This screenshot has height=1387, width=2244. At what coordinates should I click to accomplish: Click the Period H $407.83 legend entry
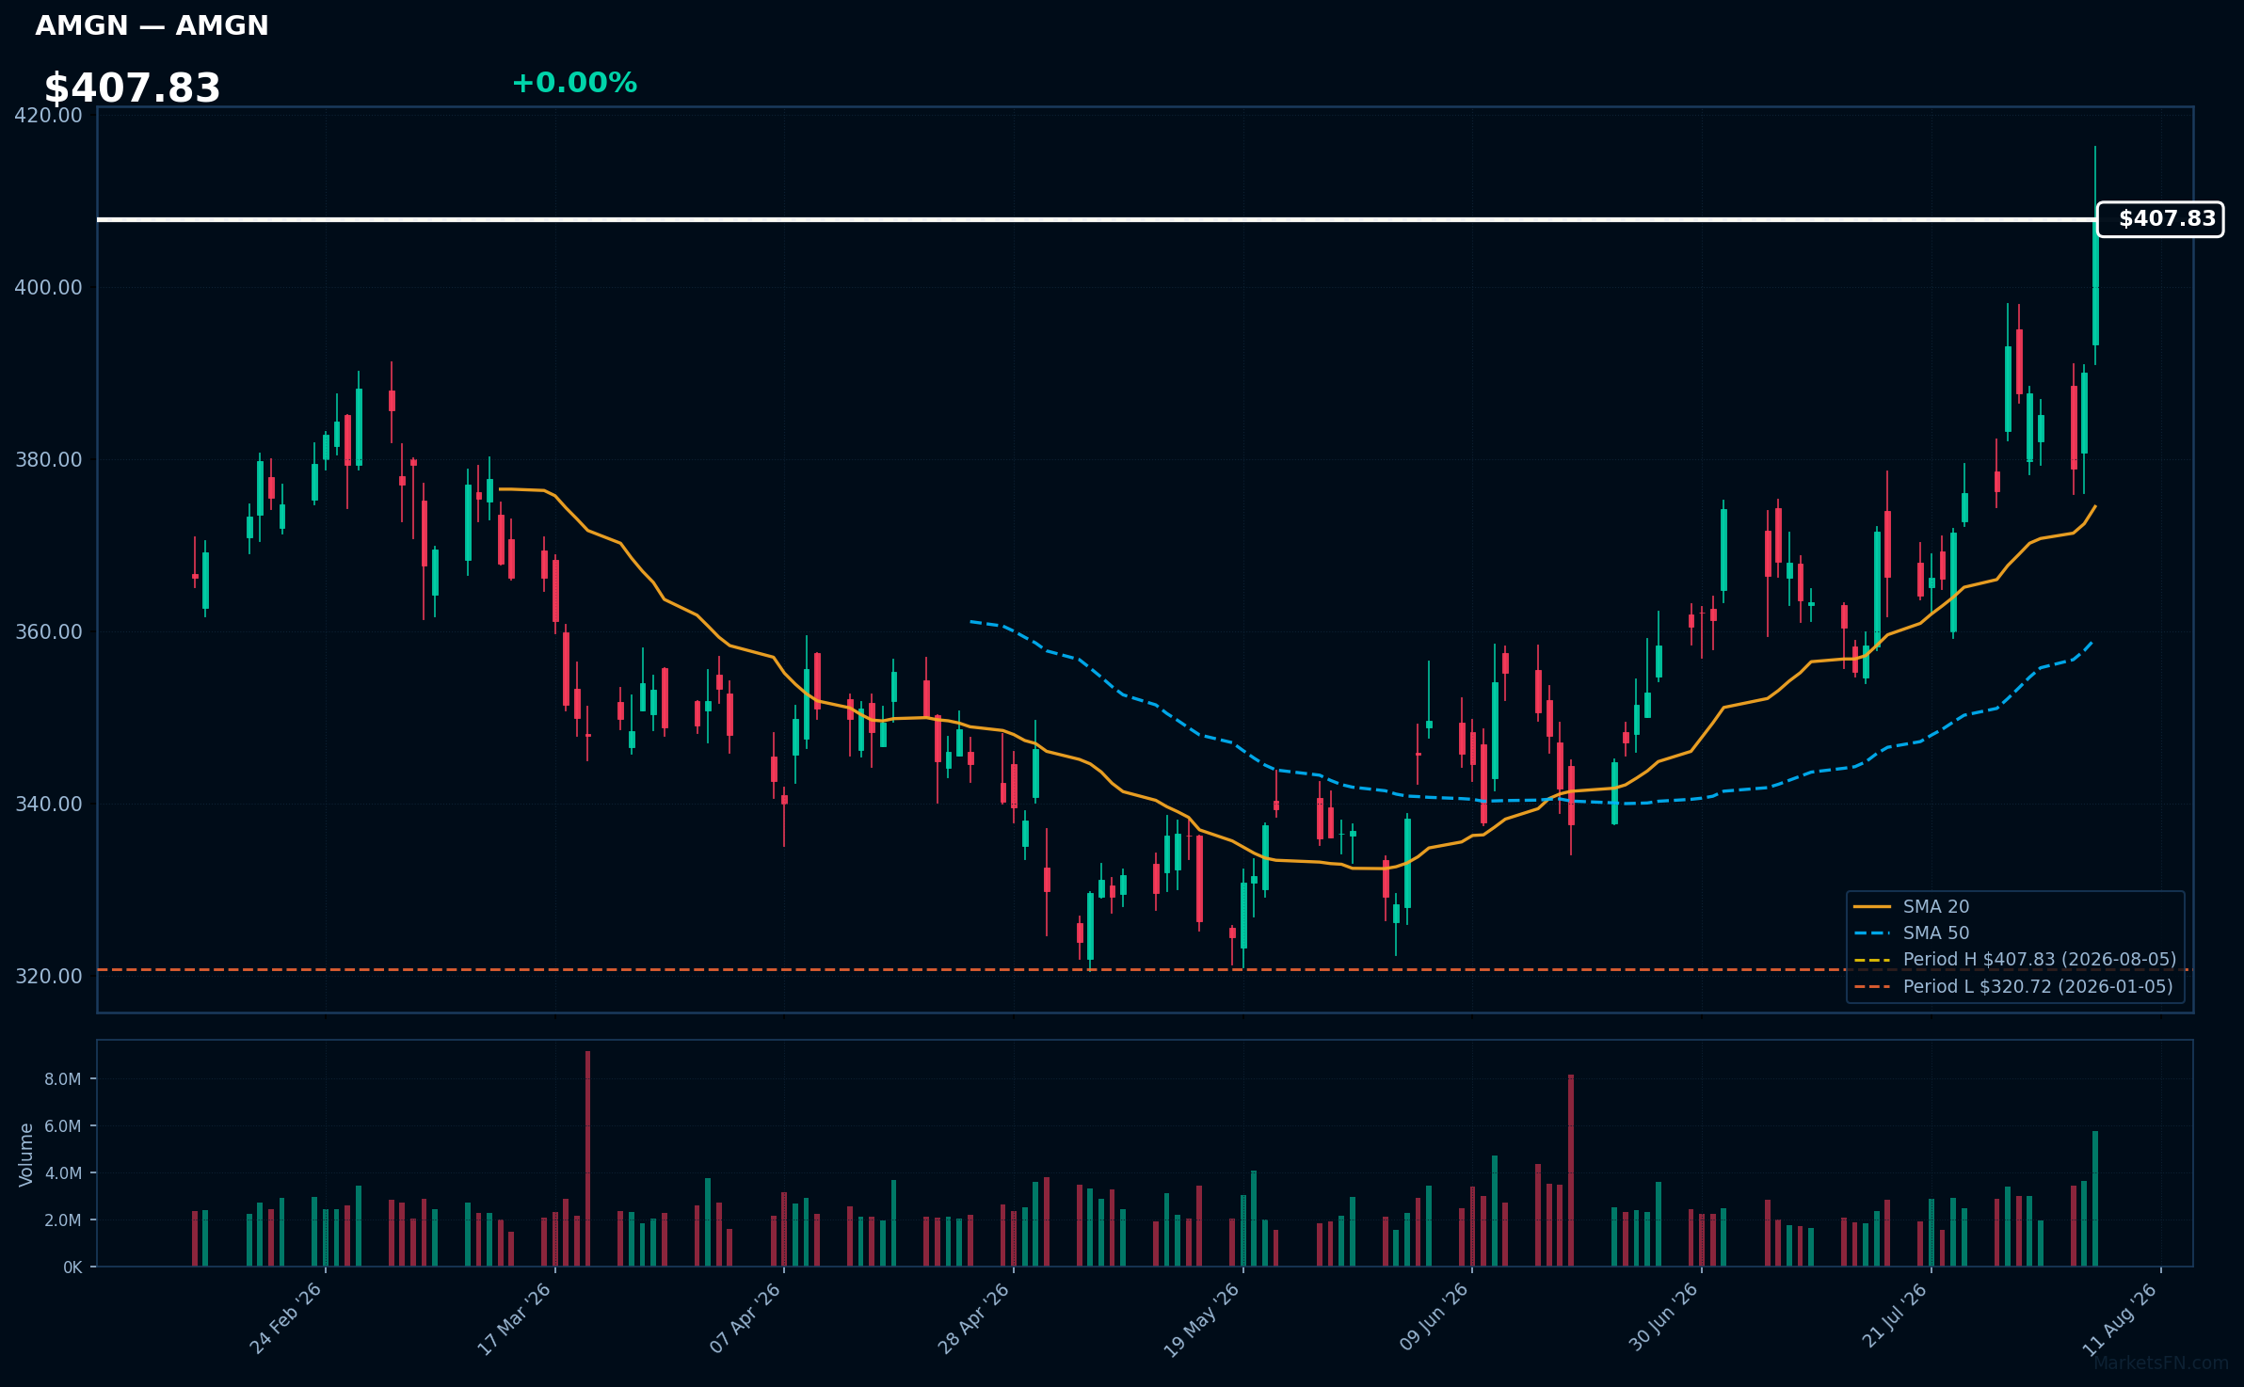coord(2014,959)
